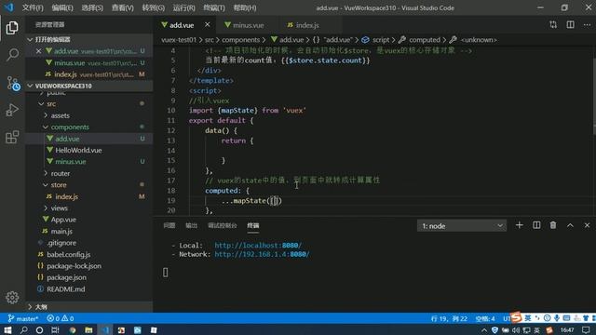This screenshot has width=596, height=335.
Task: Click the indentation spaces: 4 status item
Action: click(485, 318)
